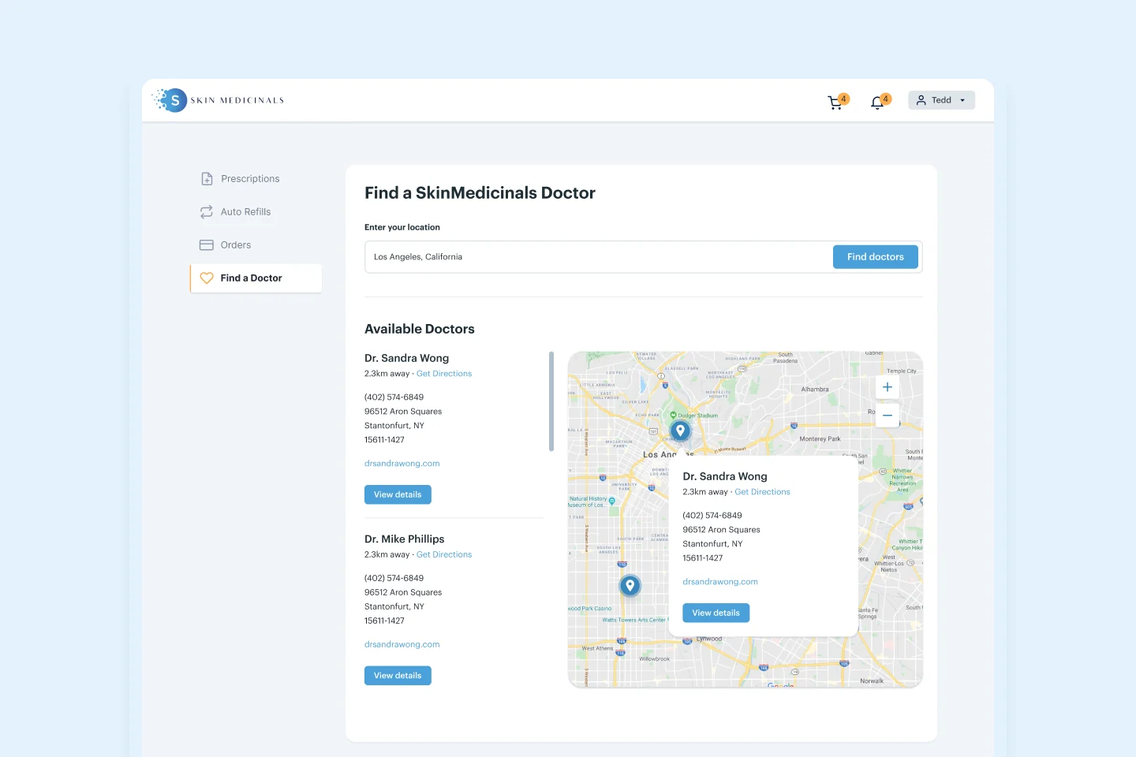Image resolution: width=1136 pixels, height=757 pixels.
Task: Click the Orders card icon
Action: (207, 245)
